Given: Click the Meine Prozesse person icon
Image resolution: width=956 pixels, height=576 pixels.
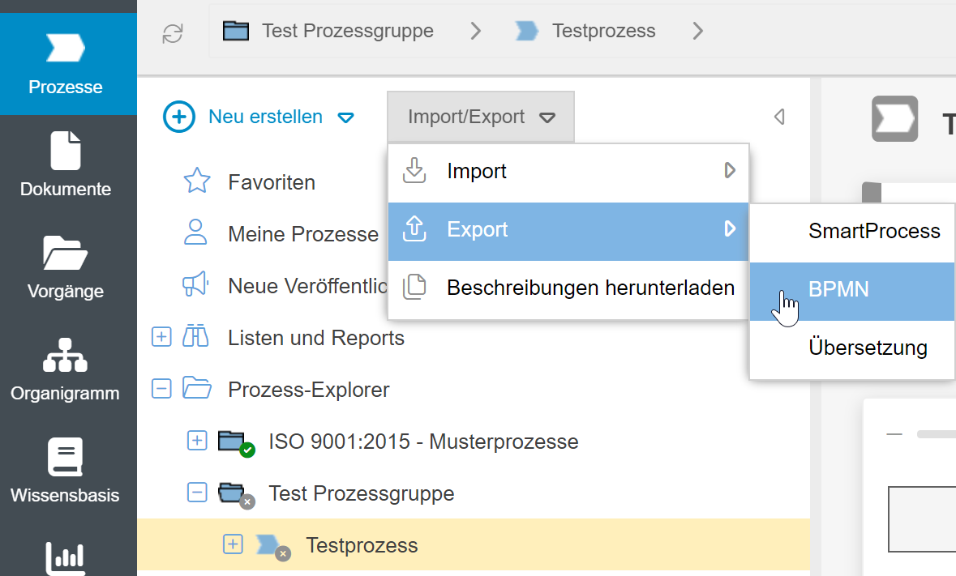Looking at the screenshot, I should click(197, 233).
